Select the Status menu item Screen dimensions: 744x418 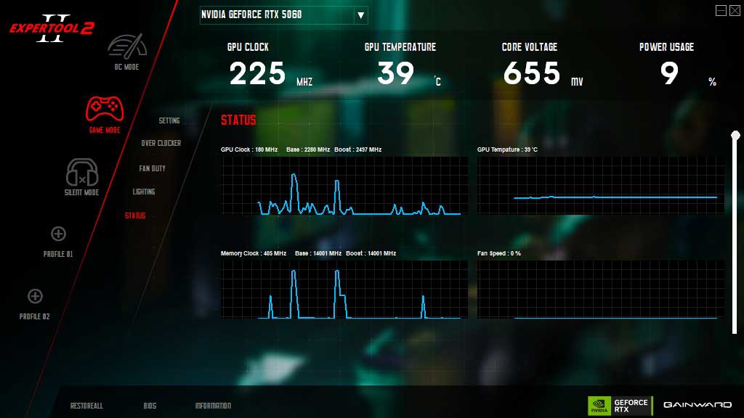[x=135, y=216]
